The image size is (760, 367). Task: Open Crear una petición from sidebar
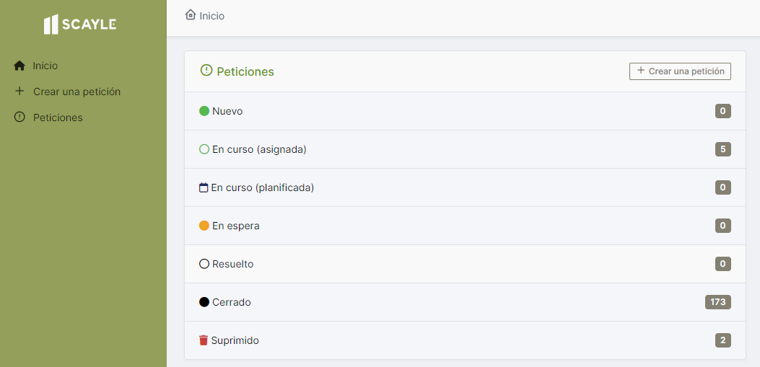pos(77,92)
